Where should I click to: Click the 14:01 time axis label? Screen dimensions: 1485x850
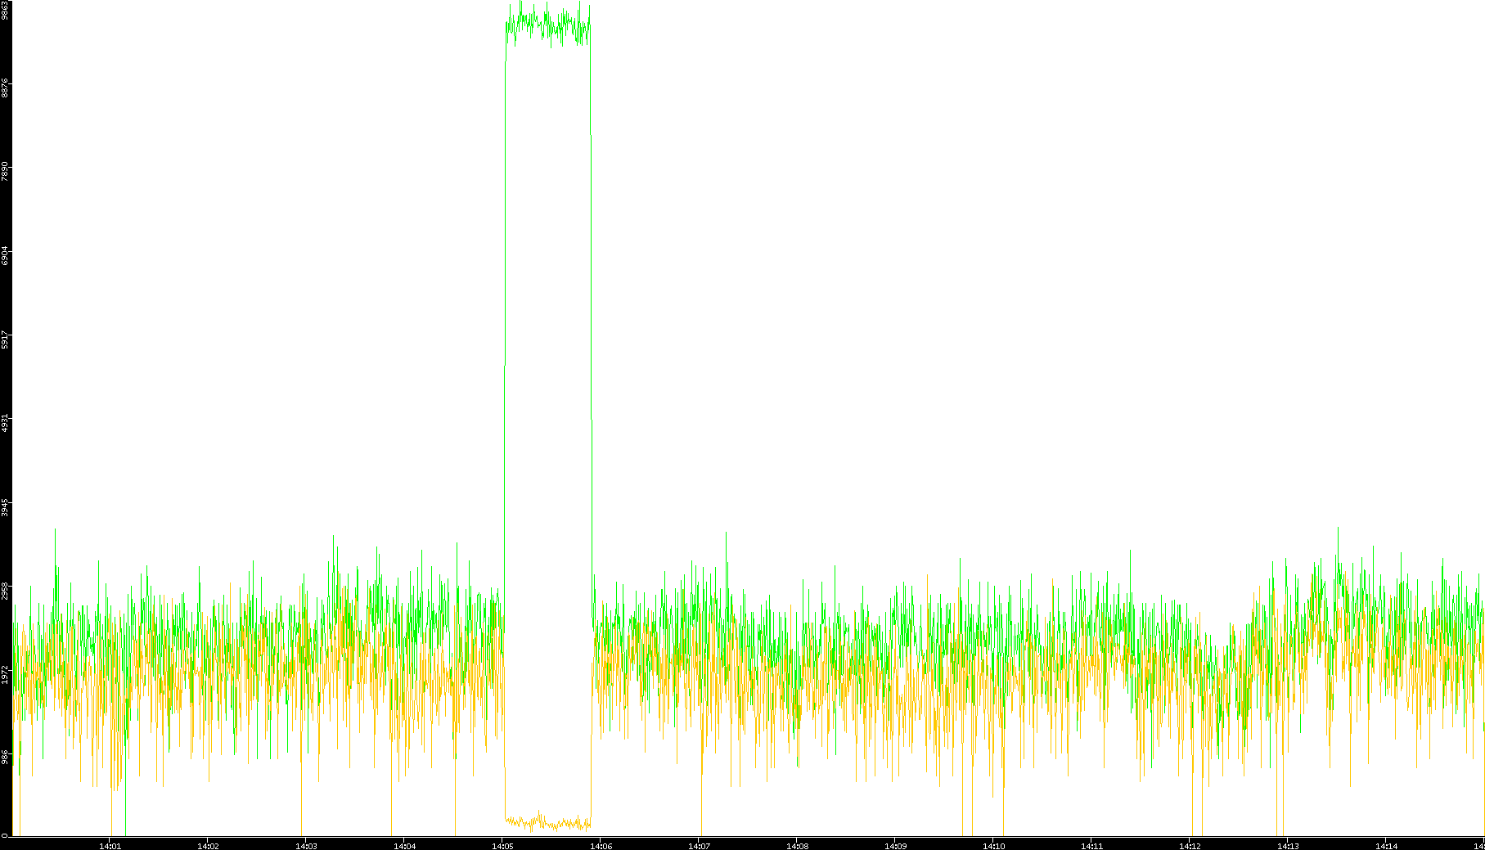point(110,846)
